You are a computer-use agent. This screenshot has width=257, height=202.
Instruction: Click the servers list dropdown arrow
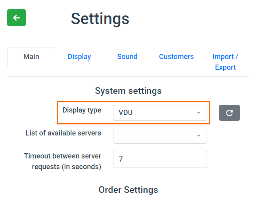click(x=199, y=135)
